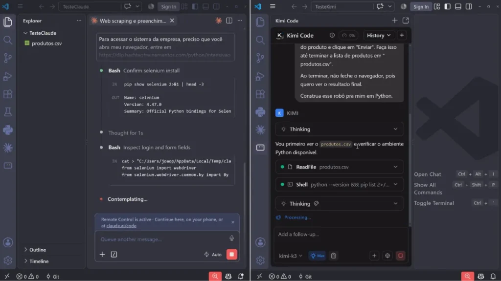
Task: Toggle Max thinking mode in Kimi input
Action: click(x=317, y=256)
